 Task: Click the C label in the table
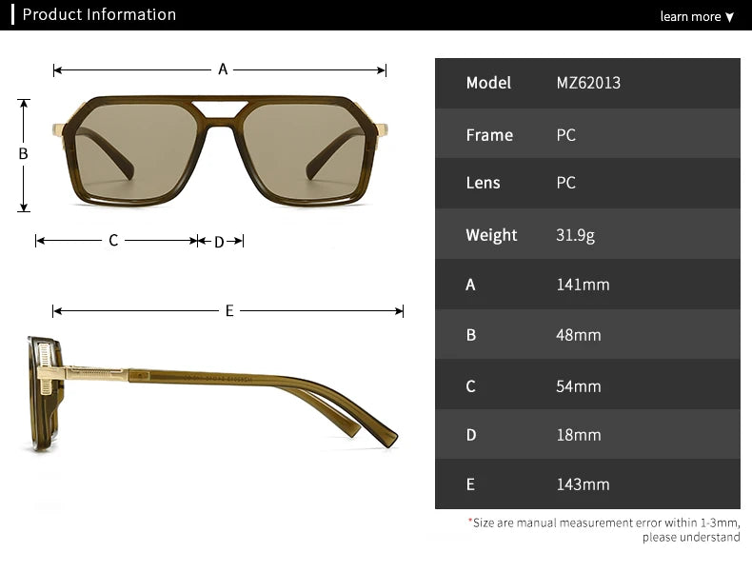pos(470,386)
